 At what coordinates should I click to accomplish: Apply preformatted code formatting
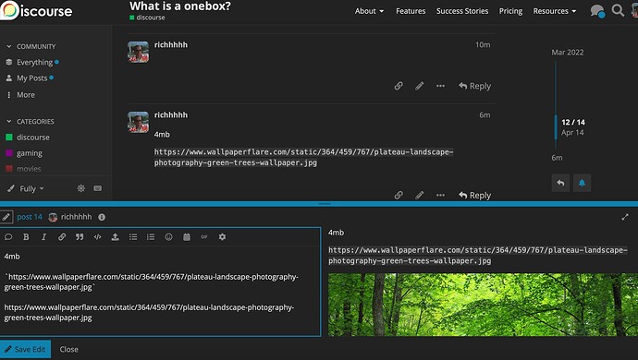98,237
